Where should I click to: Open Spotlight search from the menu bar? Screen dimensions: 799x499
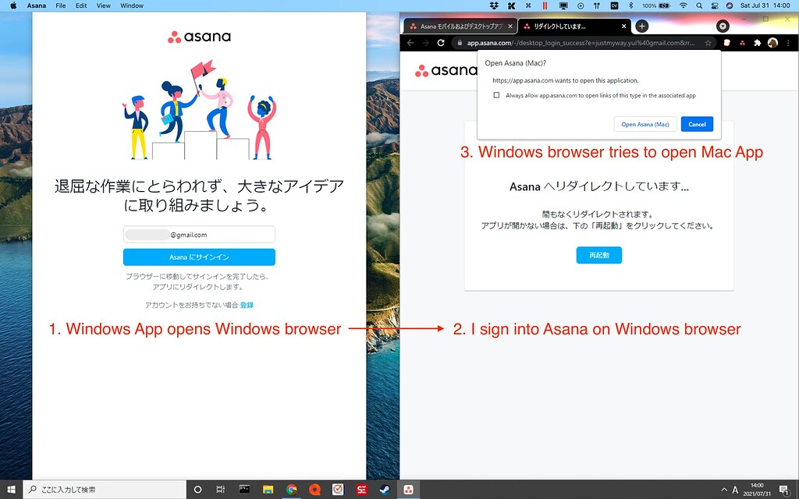699,5
